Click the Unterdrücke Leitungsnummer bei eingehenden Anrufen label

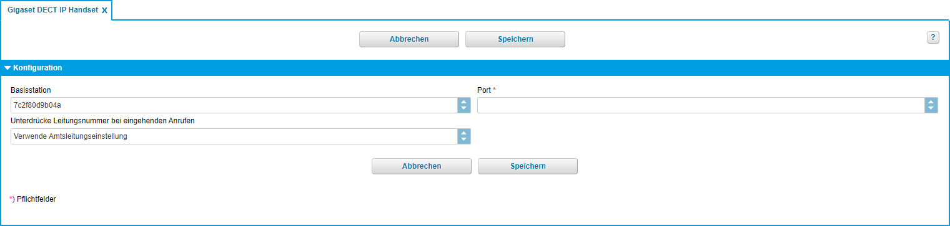[x=103, y=121]
